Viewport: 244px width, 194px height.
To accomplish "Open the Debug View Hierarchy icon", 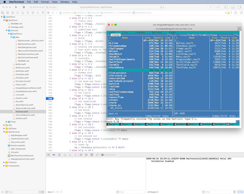I will (81, 155).
